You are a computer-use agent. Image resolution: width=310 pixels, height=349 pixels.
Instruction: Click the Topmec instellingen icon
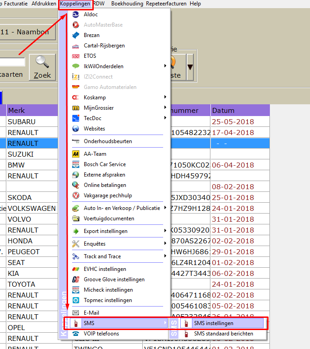tap(76, 300)
